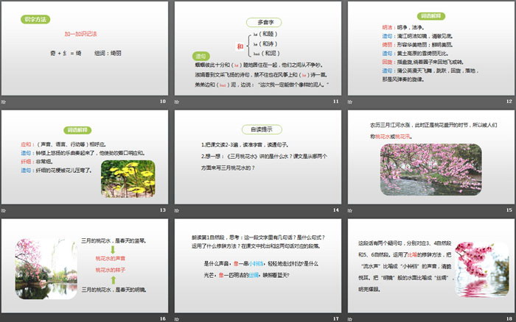Click the 造句 green tag on slide 11
516x322 pixels.
click(x=200, y=56)
